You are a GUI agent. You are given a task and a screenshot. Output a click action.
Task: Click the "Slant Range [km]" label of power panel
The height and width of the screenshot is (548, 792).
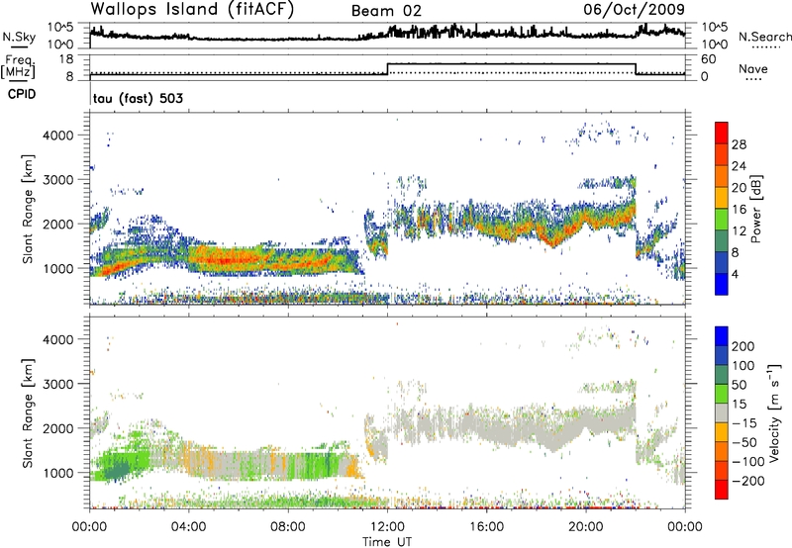[28, 209]
